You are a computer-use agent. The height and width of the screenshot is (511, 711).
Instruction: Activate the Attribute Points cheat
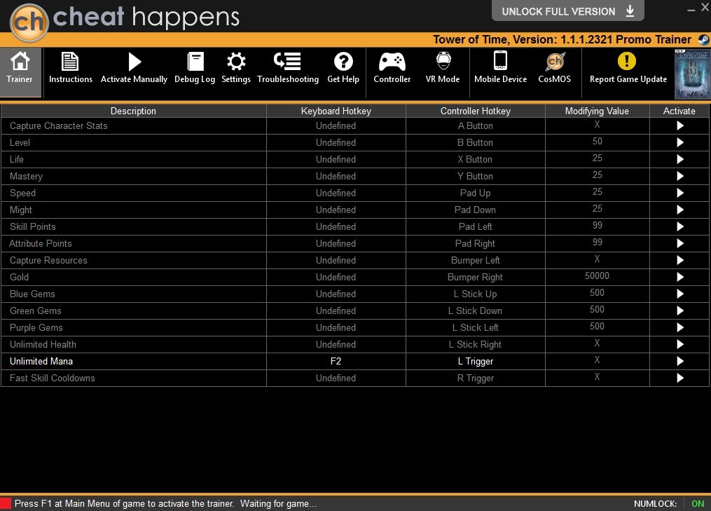[679, 243]
